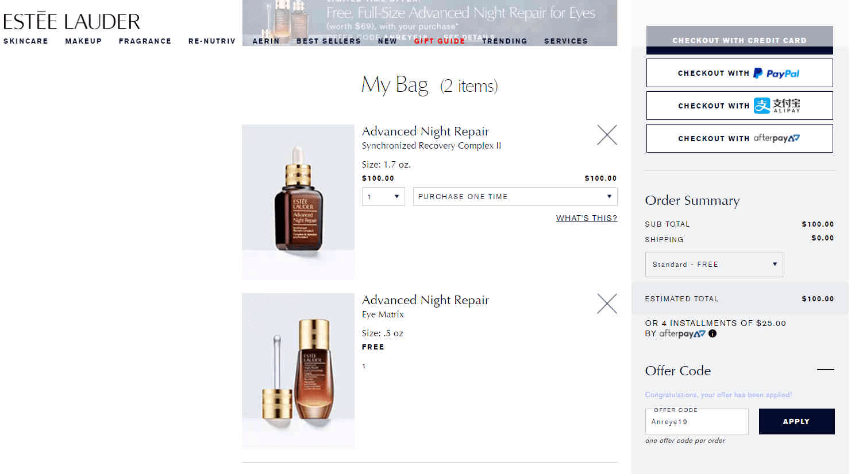Image resolution: width=855 pixels, height=474 pixels.
Task: Click the Shipping amount $0.00
Action: click(x=822, y=238)
